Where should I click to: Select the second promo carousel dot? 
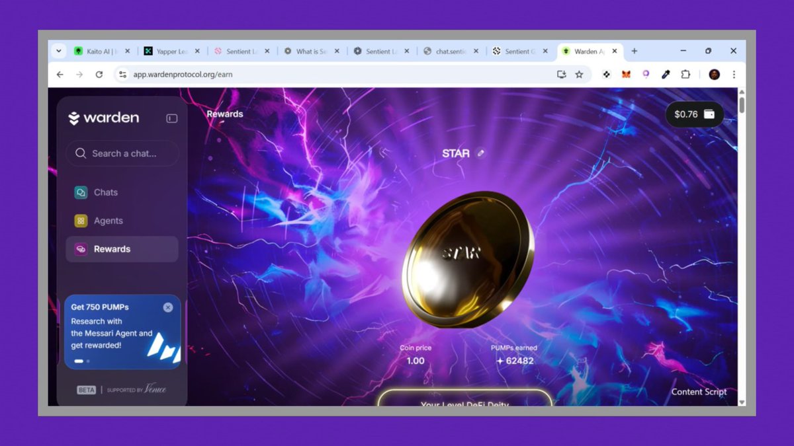click(x=88, y=361)
